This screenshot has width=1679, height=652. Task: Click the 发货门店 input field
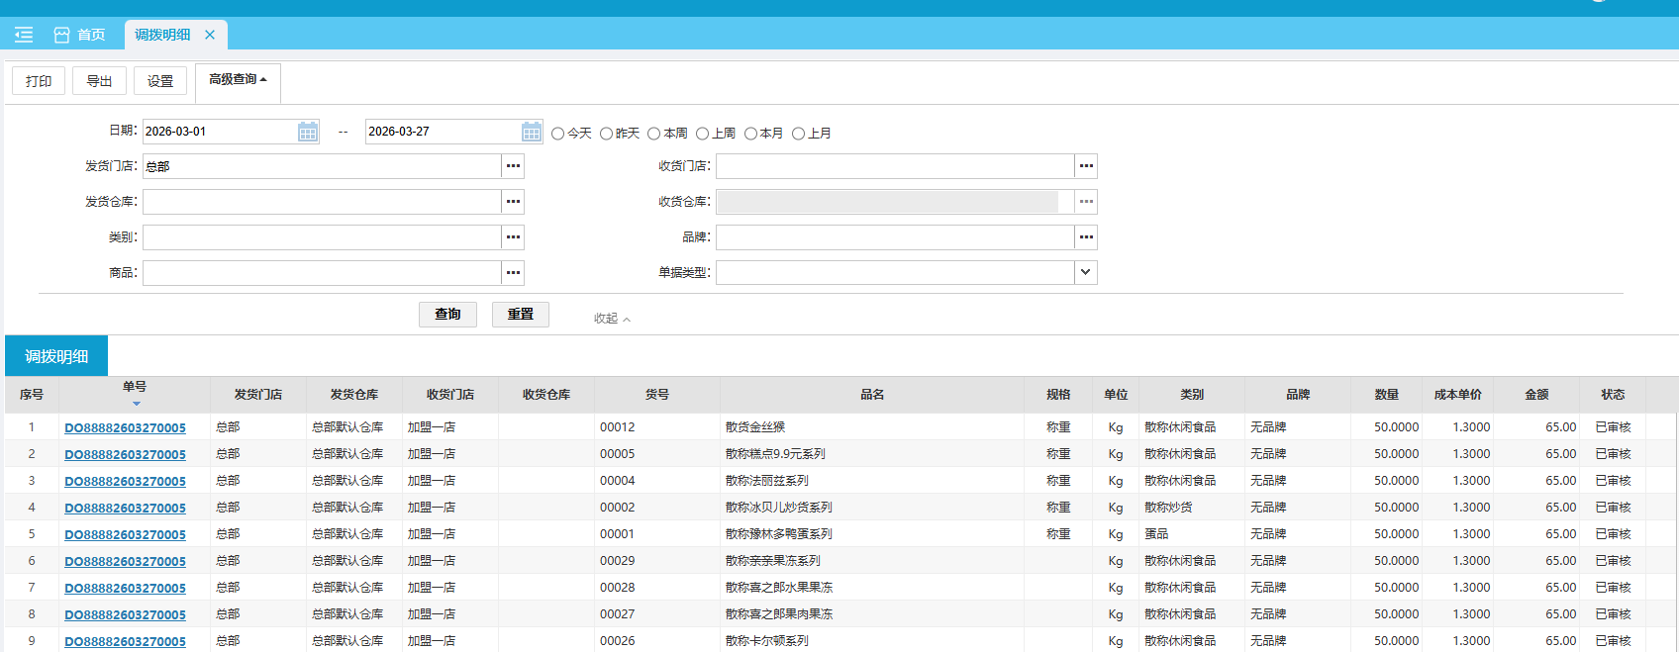click(322, 166)
